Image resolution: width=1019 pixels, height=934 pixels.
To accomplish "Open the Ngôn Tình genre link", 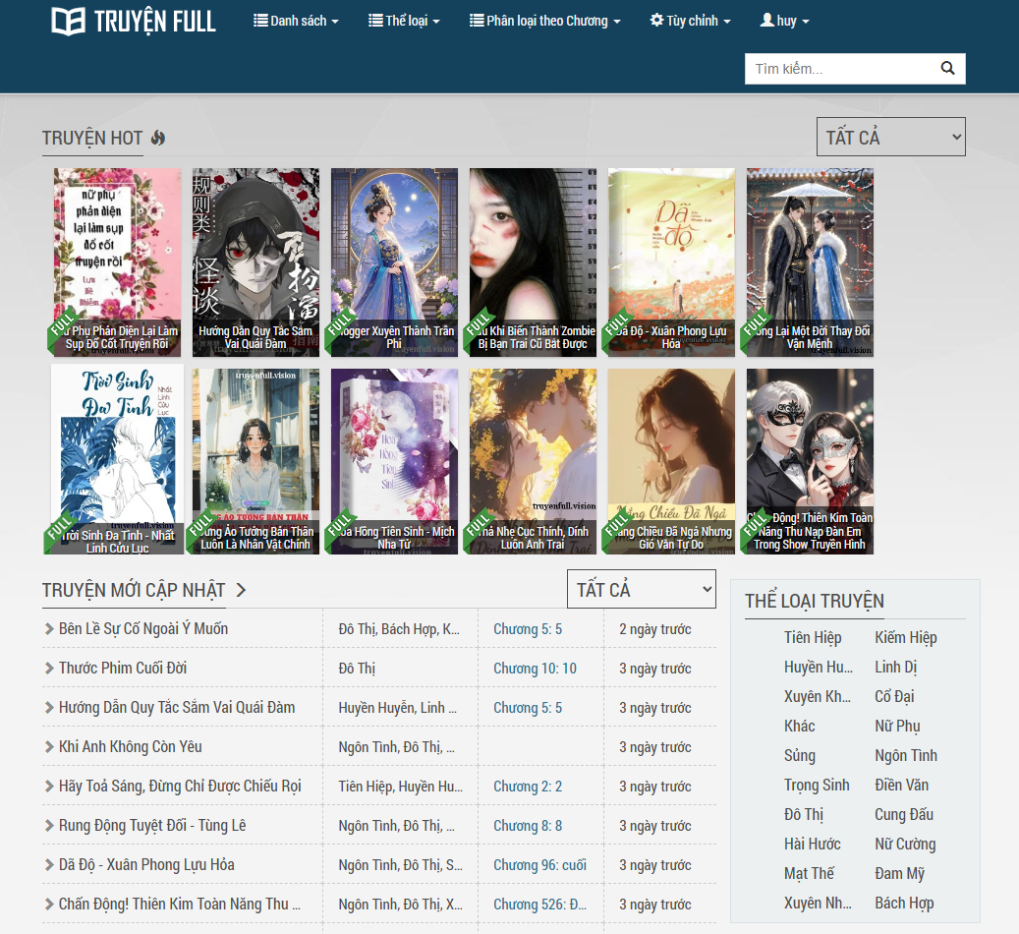I will coord(905,755).
